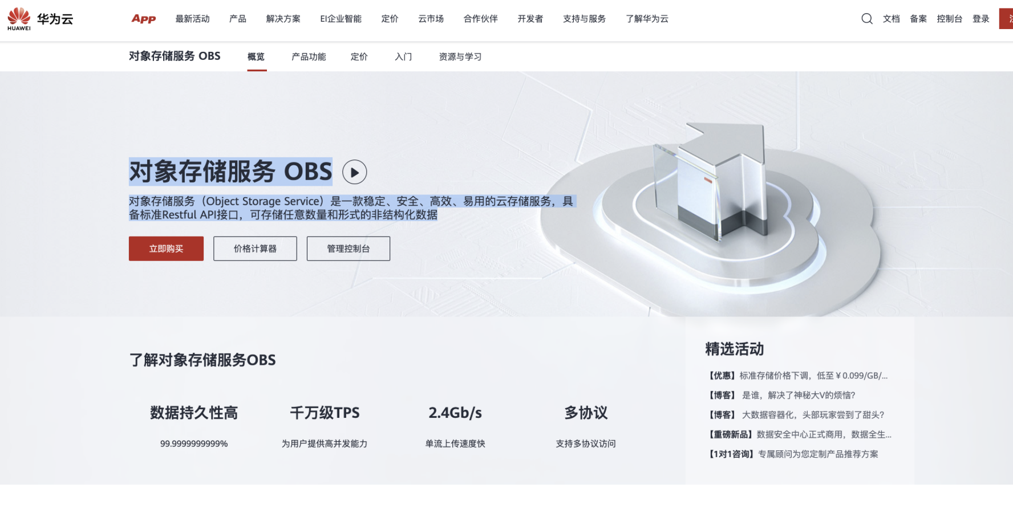Open the 【博客】大数据容器化 link
Viewport: 1013px width, 505px height.
(796, 415)
